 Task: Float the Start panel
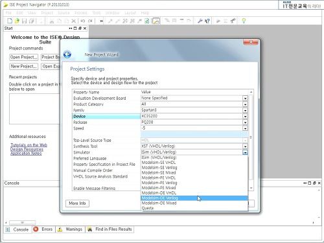80,29
